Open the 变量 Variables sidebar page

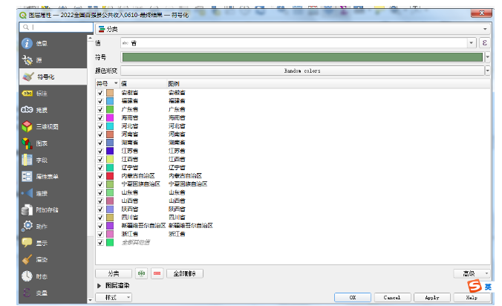click(x=53, y=293)
